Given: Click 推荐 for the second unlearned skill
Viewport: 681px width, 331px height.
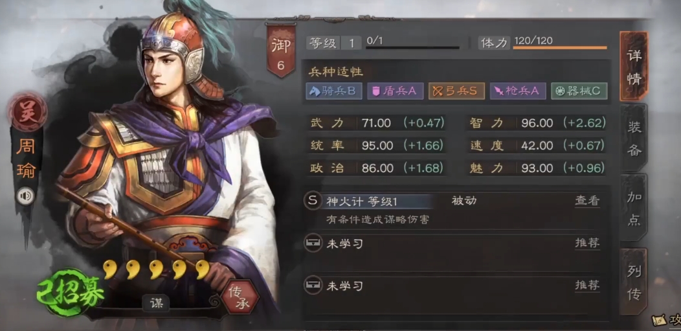Looking at the screenshot, I should (587, 286).
